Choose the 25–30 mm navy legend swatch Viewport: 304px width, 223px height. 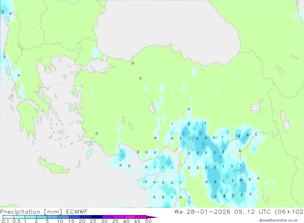tap(97, 217)
